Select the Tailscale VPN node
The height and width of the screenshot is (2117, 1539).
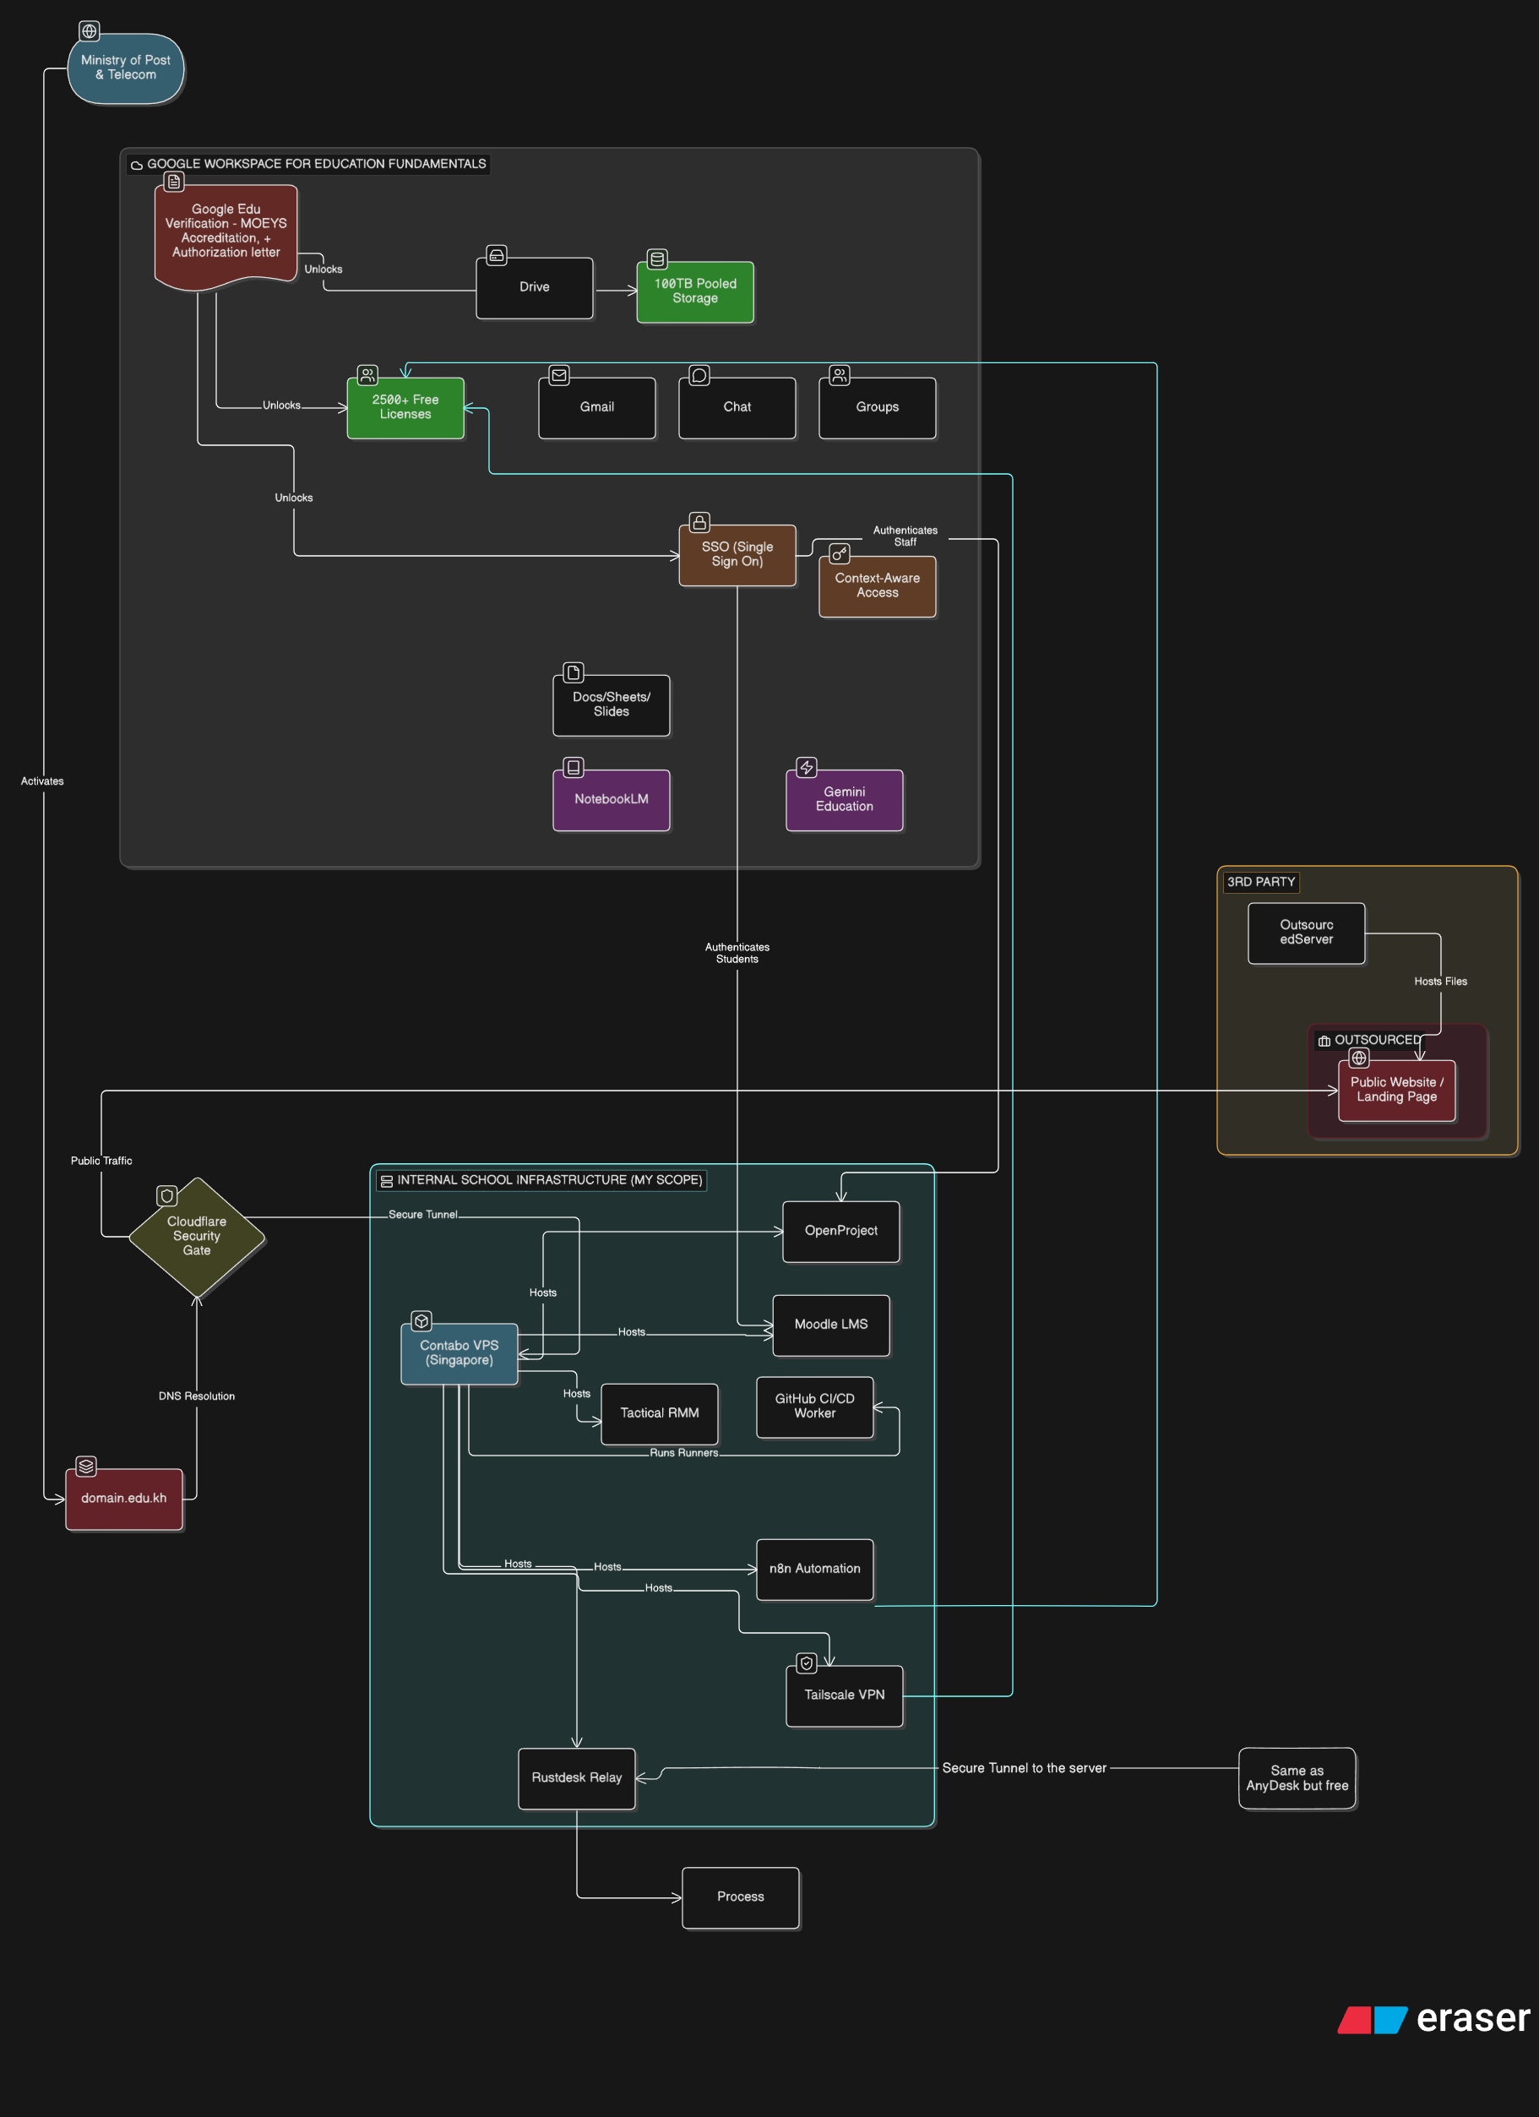(845, 1696)
